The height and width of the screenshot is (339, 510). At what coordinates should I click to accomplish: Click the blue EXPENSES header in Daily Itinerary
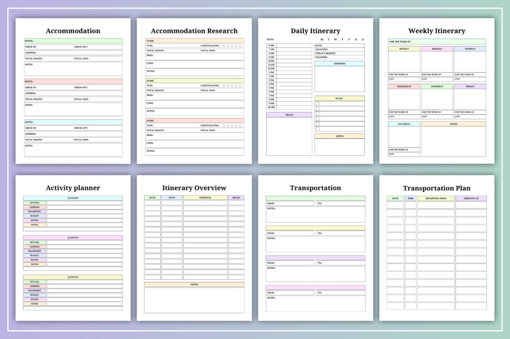[x=340, y=64]
